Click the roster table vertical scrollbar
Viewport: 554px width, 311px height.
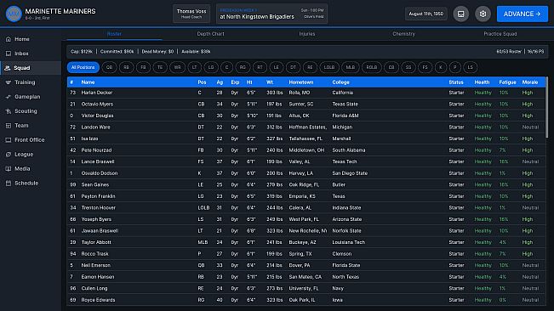pyautogui.click(x=547, y=107)
